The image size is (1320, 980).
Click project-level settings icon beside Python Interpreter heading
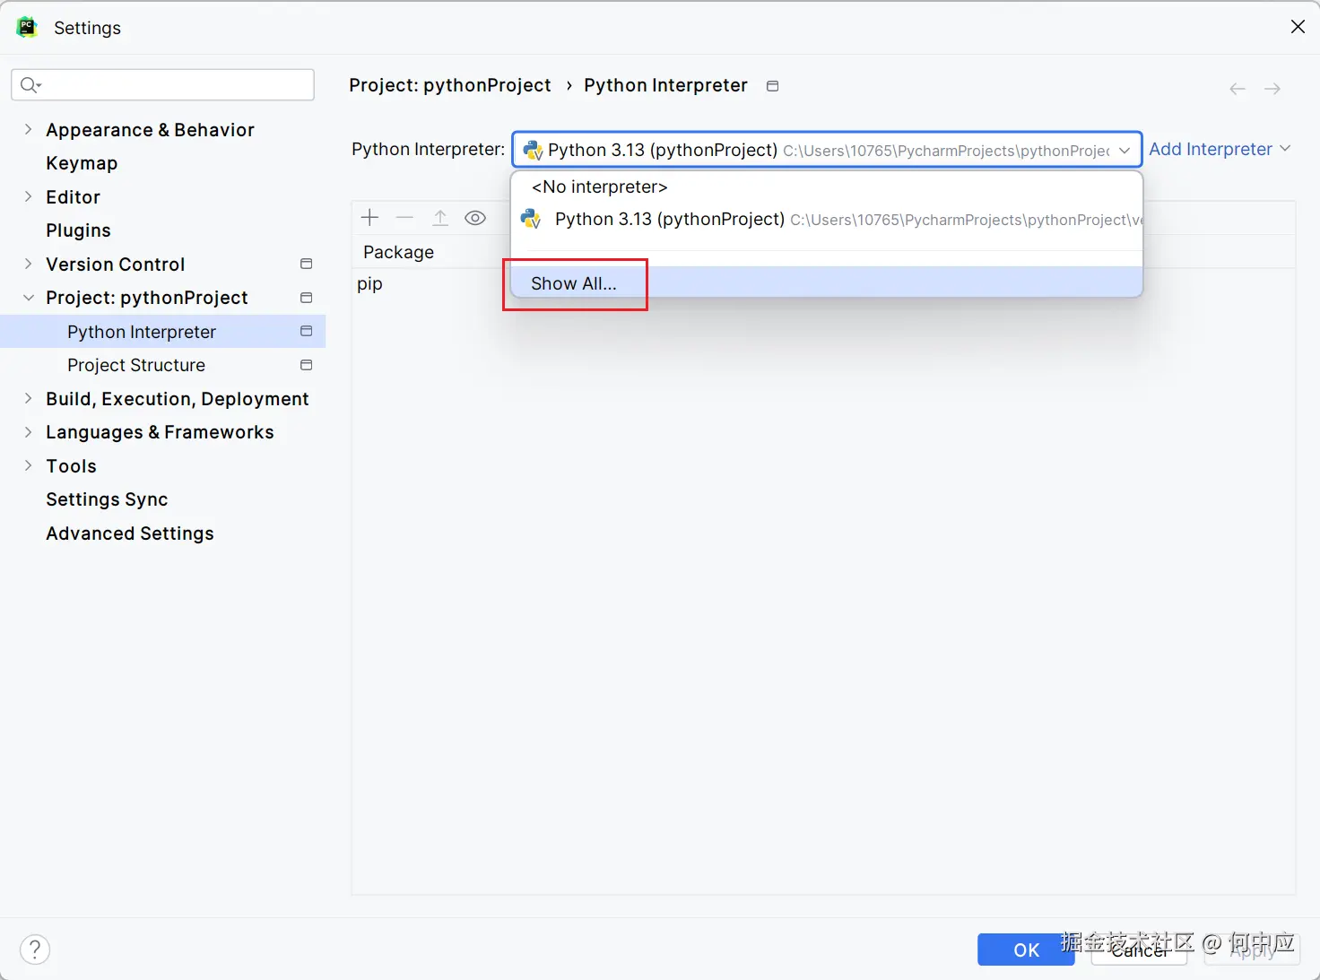click(x=772, y=86)
